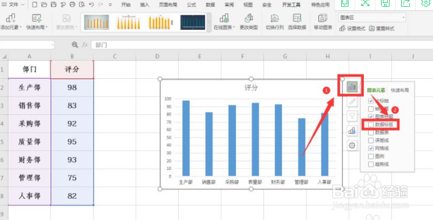
Task: Open the chart elements floating button
Action: (352, 87)
